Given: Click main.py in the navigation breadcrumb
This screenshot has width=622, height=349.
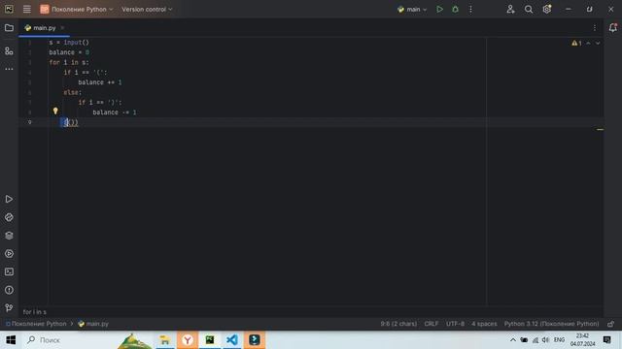Looking at the screenshot, I should coord(93,324).
